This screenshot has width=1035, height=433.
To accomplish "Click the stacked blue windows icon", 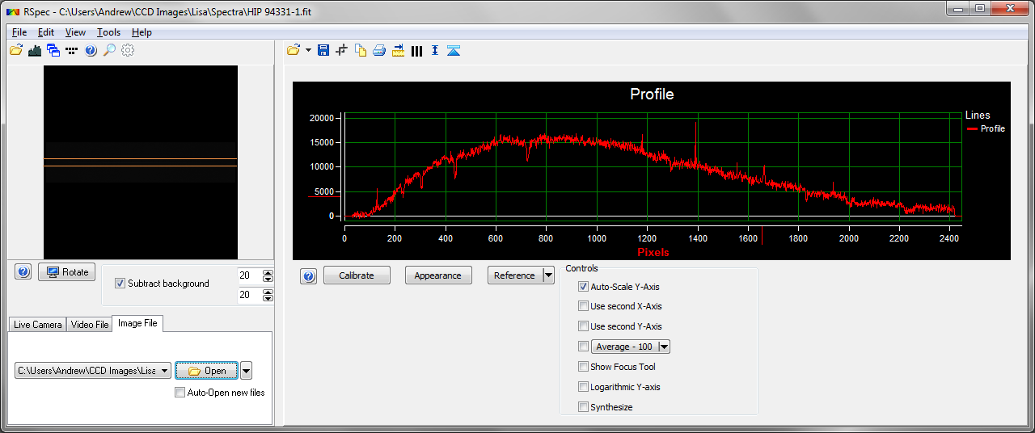I will coord(53,50).
